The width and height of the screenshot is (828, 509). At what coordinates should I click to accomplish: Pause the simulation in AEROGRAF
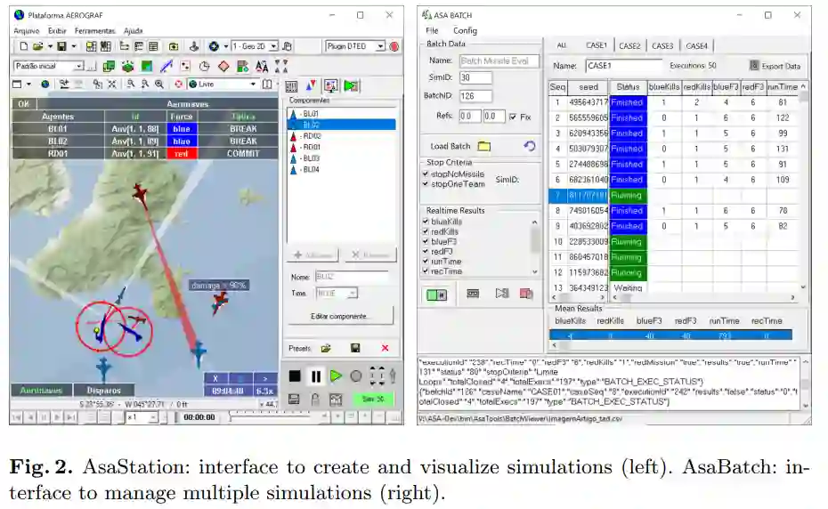(x=315, y=376)
